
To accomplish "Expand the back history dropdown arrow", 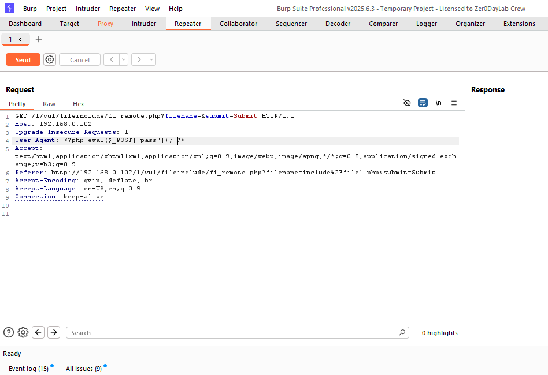I will coord(124,59).
